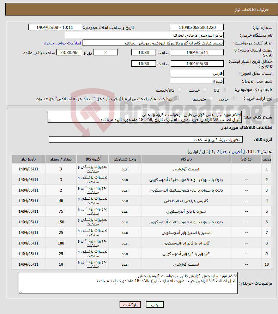
Task: Click the response deadline date 1404/05/11 field
Action: 197,53
